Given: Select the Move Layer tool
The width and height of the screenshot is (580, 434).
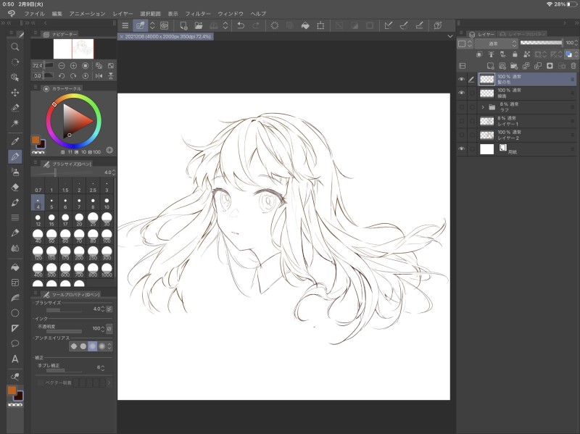Looking at the screenshot, I should [15, 93].
